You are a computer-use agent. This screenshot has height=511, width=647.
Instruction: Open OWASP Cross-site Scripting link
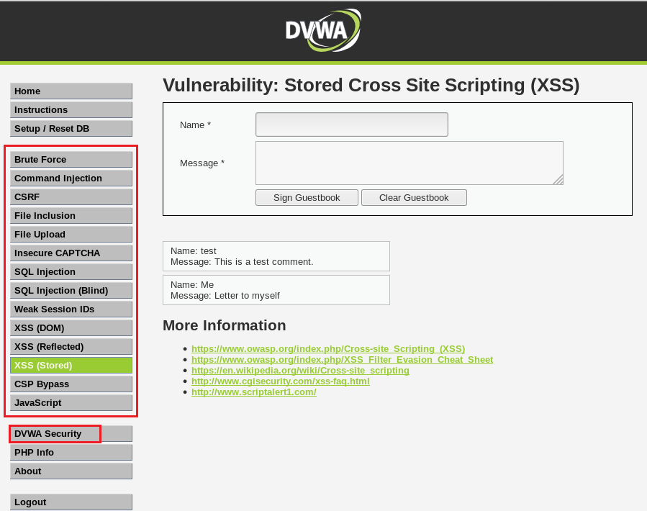tap(328, 349)
